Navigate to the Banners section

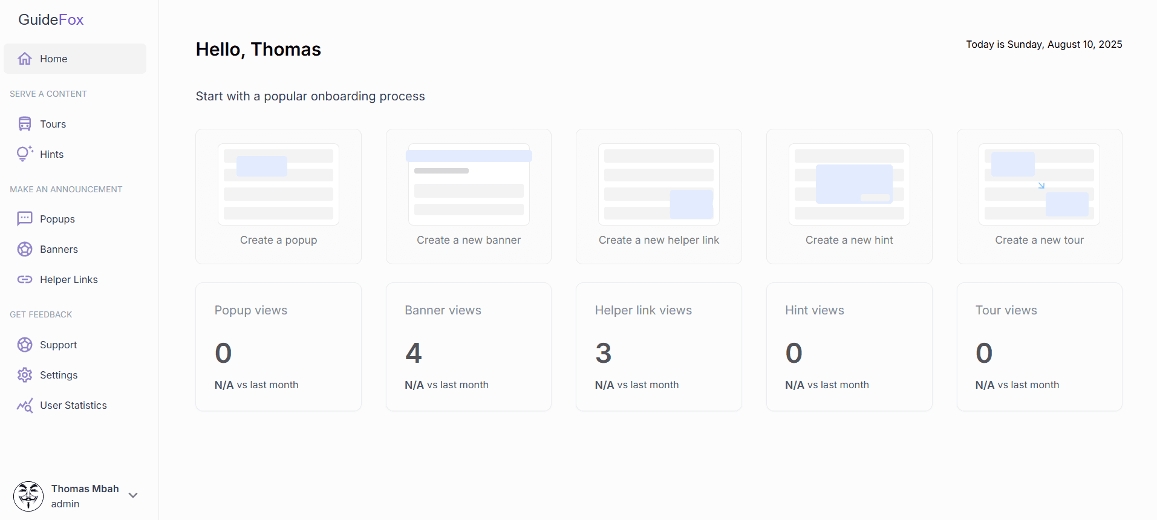[75, 249]
